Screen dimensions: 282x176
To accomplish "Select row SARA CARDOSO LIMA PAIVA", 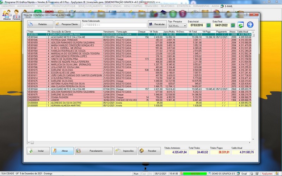I will (139, 34).
